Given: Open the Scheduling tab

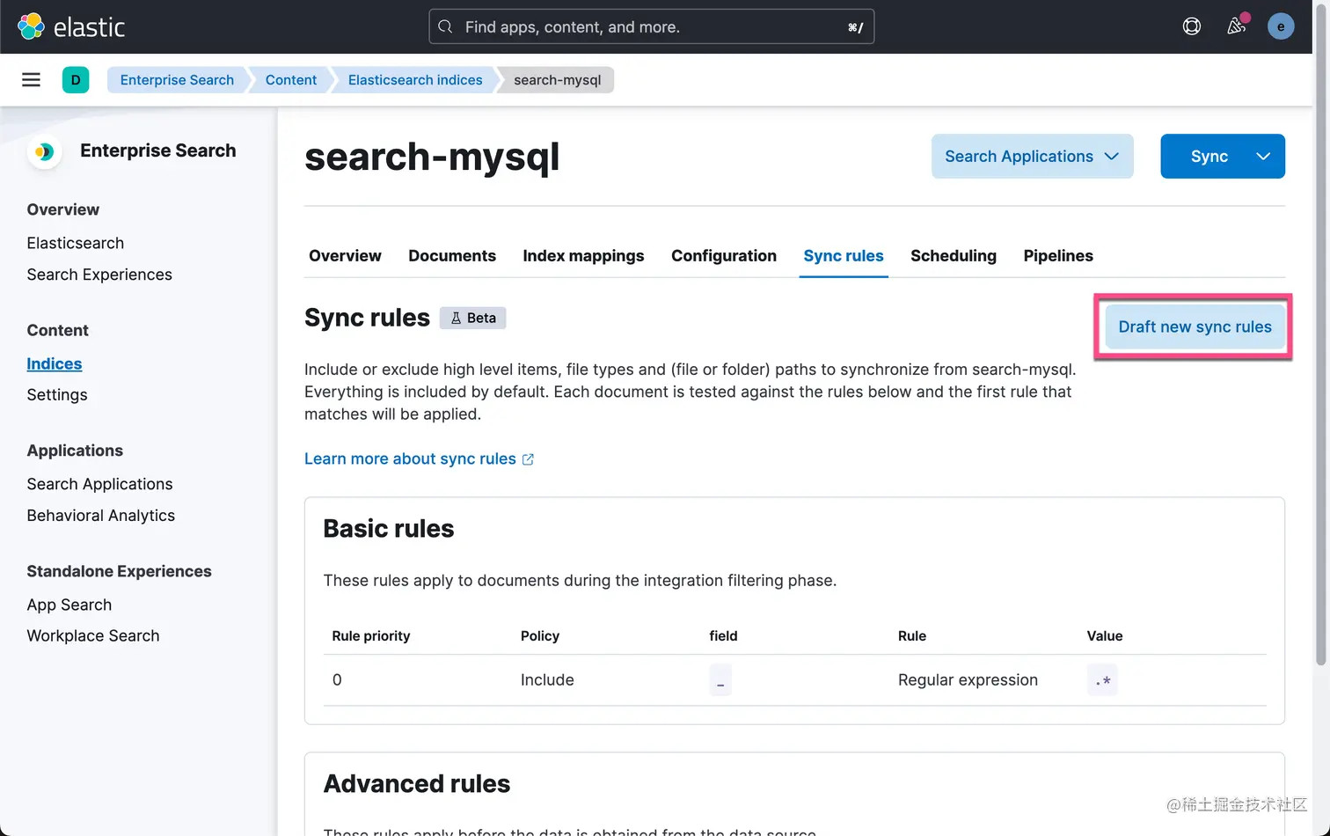Looking at the screenshot, I should point(954,256).
